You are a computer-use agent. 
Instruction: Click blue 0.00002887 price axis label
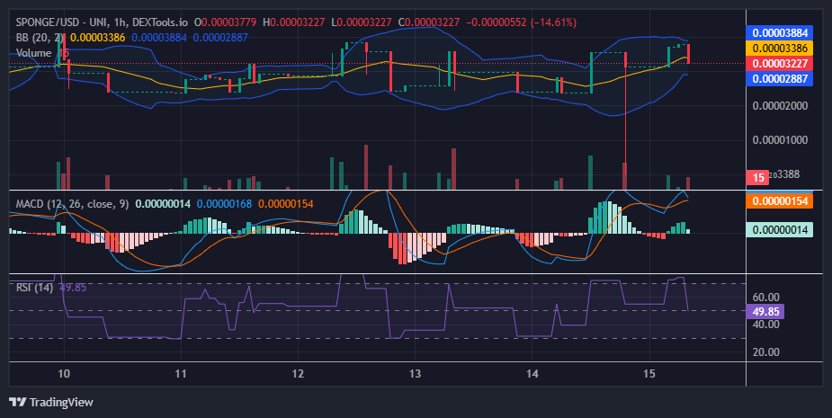(780, 79)
